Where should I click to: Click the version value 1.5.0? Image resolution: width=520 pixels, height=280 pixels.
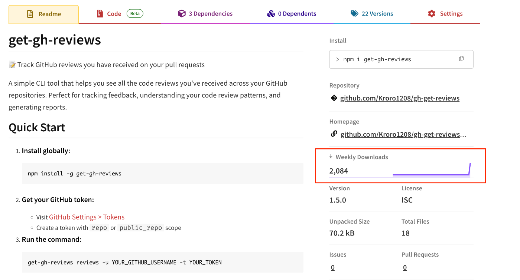338,200
